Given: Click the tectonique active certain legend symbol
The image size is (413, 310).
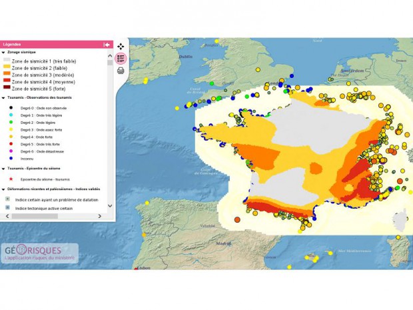Looking at the screenshot, I should [7, 207].
